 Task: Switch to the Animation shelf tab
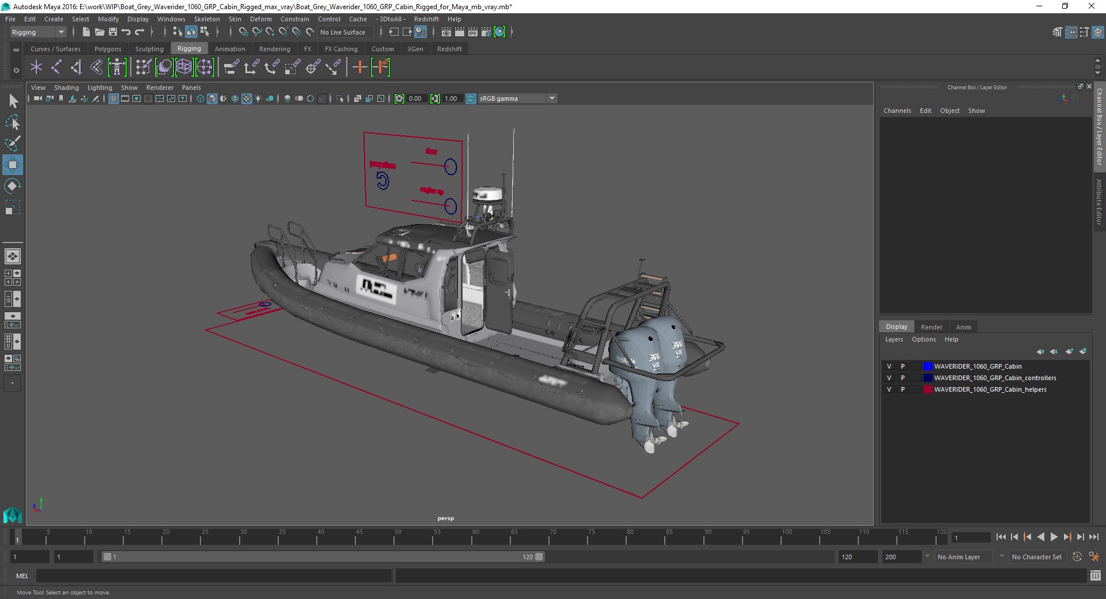tap(230, 49)
